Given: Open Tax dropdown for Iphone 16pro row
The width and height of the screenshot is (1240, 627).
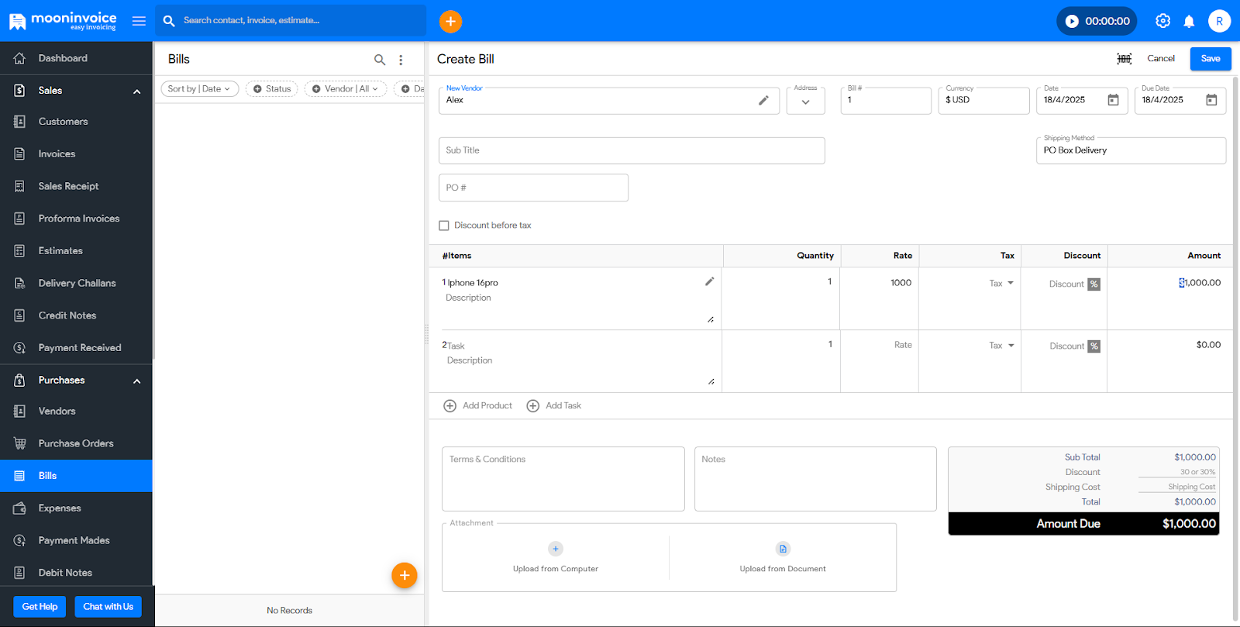Looking at the screenshot, I should tap(1001, 284).
